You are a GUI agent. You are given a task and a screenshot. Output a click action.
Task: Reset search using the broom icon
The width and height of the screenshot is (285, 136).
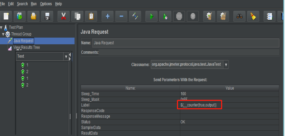tap(253, 16)
